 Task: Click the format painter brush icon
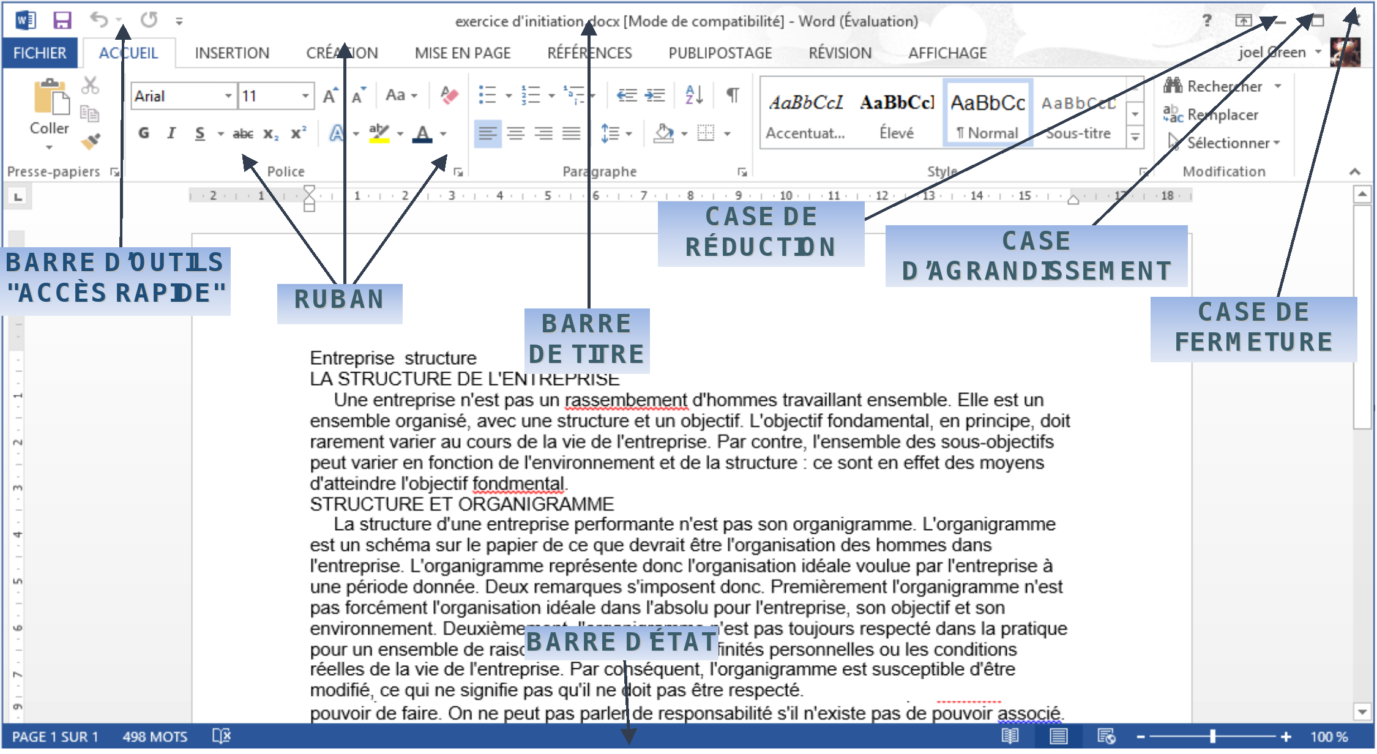(x=90, y=141)
